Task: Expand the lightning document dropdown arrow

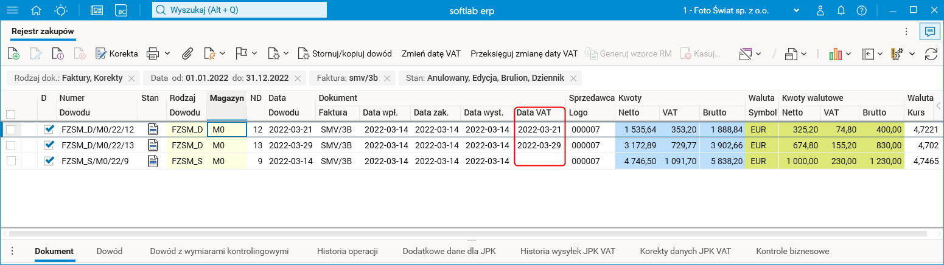Action: click(x=223, y=53)
